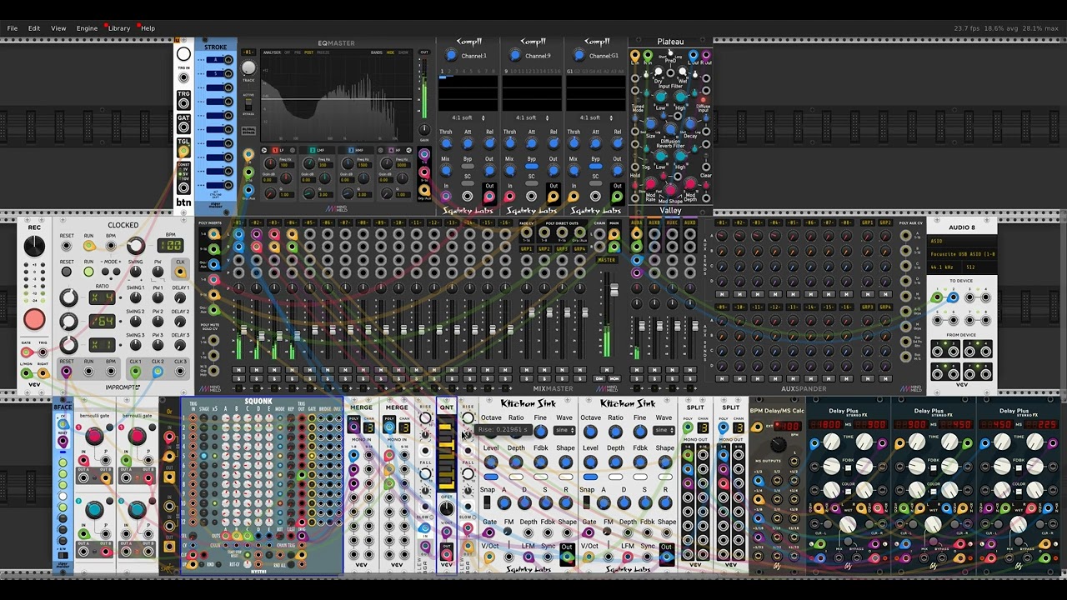The image size is (1067, 600).
Task: Open the View menu
Action: pyautogui.click(x=58, y=28)
